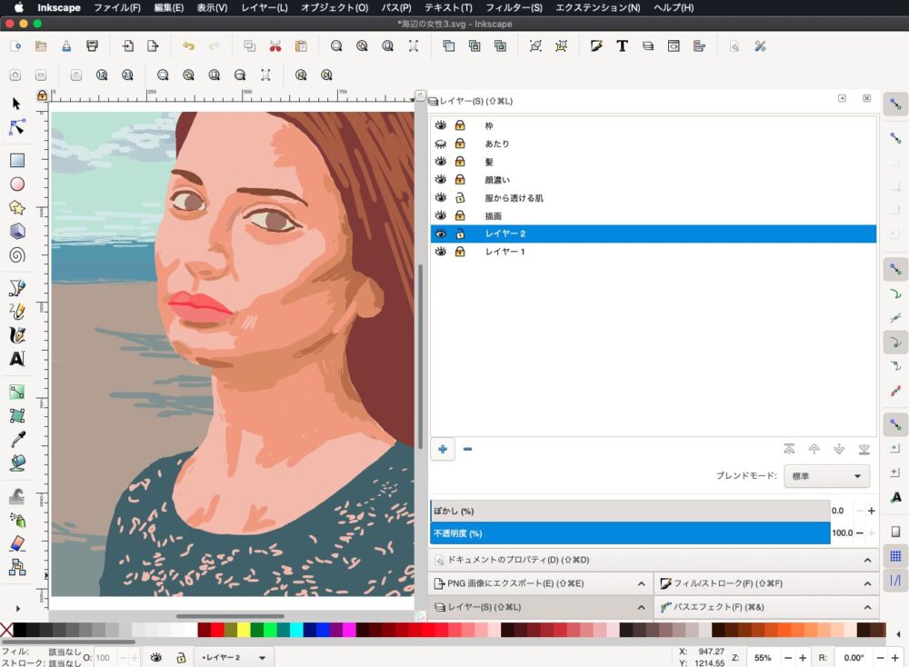Select the Spiral tool
The height and width of the screenshot is (667, 909).
click(16, 255)
